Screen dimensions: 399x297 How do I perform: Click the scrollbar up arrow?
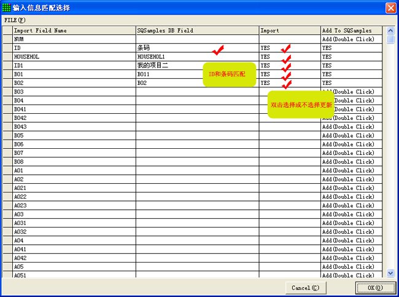390,30
